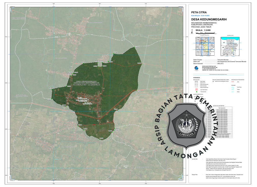
Task: Click the Garis Pantai legend symbol
Action: [x=232, y=87]
